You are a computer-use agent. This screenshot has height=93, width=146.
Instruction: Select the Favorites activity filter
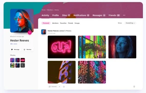63,23
